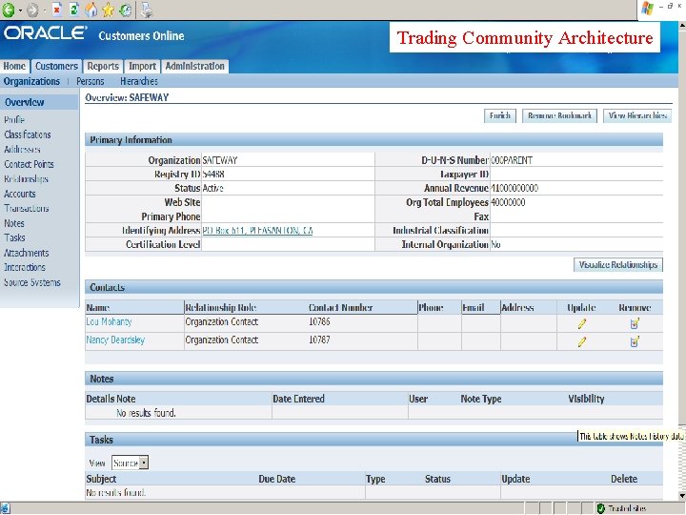This screenshot has width=686, height=515.
Task: Click contact number 10786 cell
Action: point(319,322)
